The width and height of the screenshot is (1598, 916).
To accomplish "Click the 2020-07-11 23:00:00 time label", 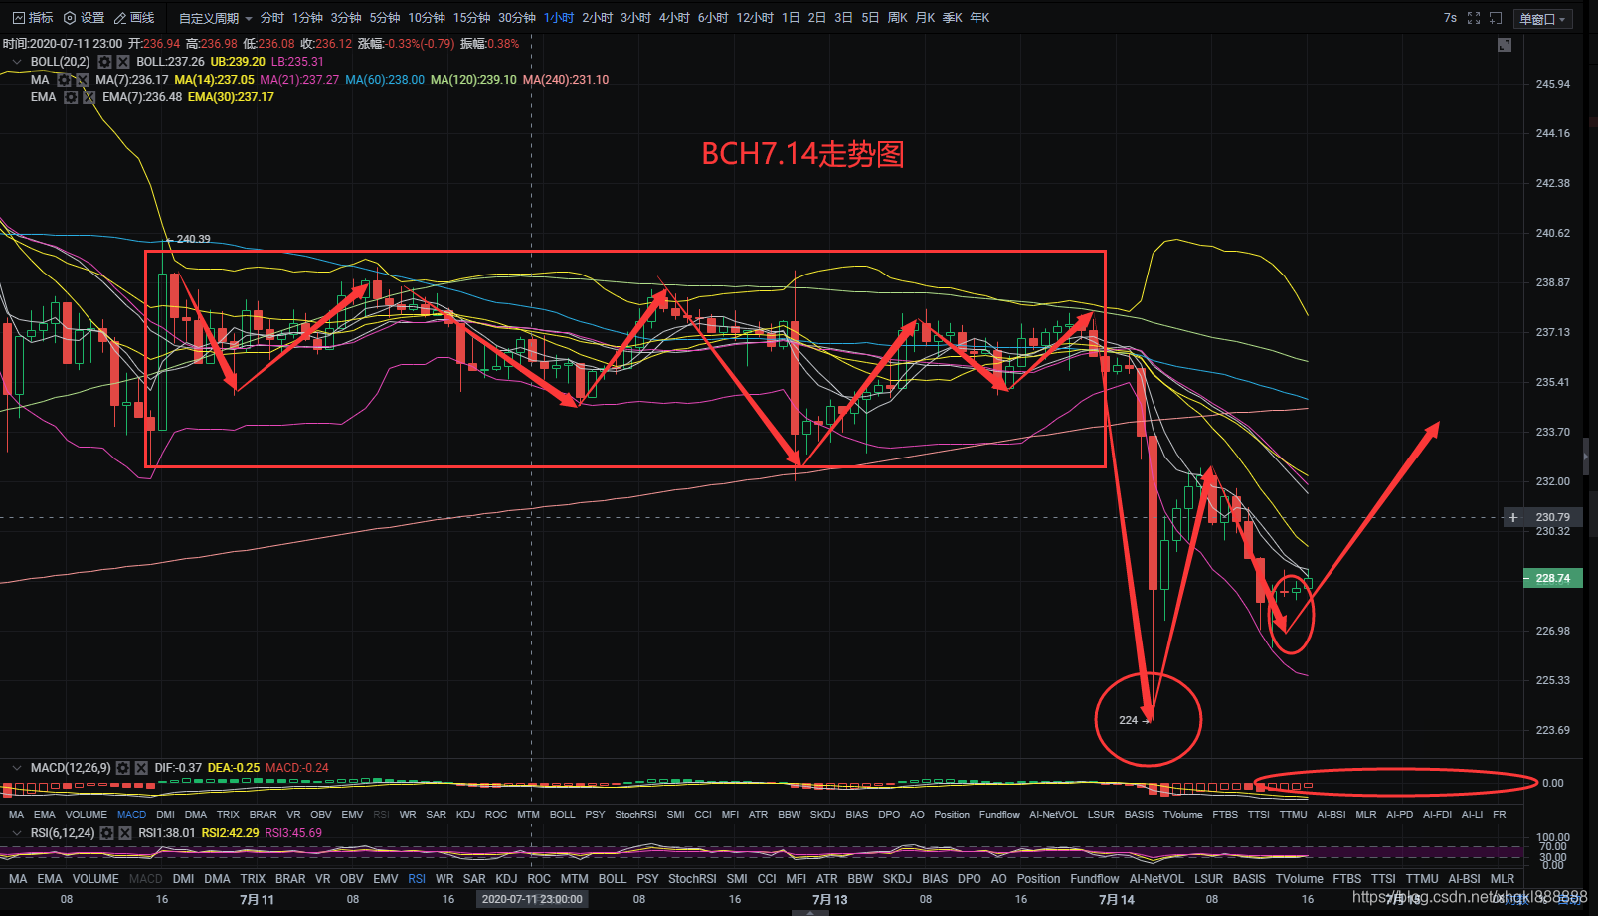I will [x=532, y=899].
